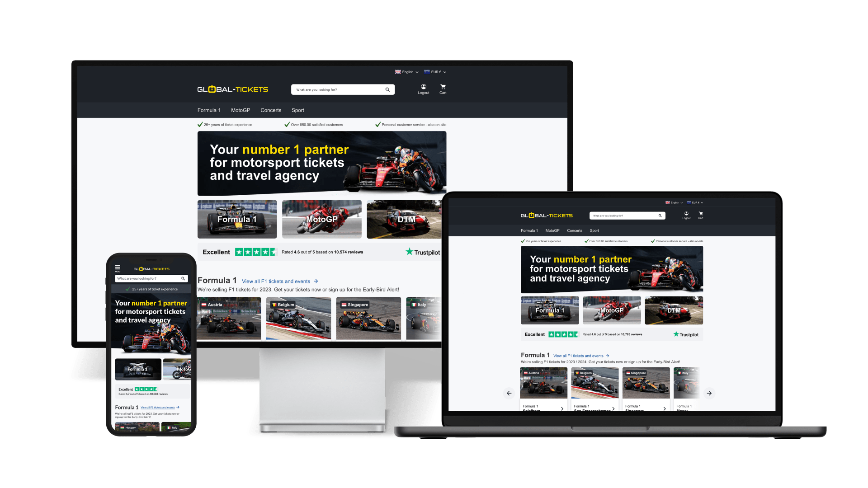This screenshot has width=868, height=488.
Task: Click the search input field
Action: click(336, 89)
